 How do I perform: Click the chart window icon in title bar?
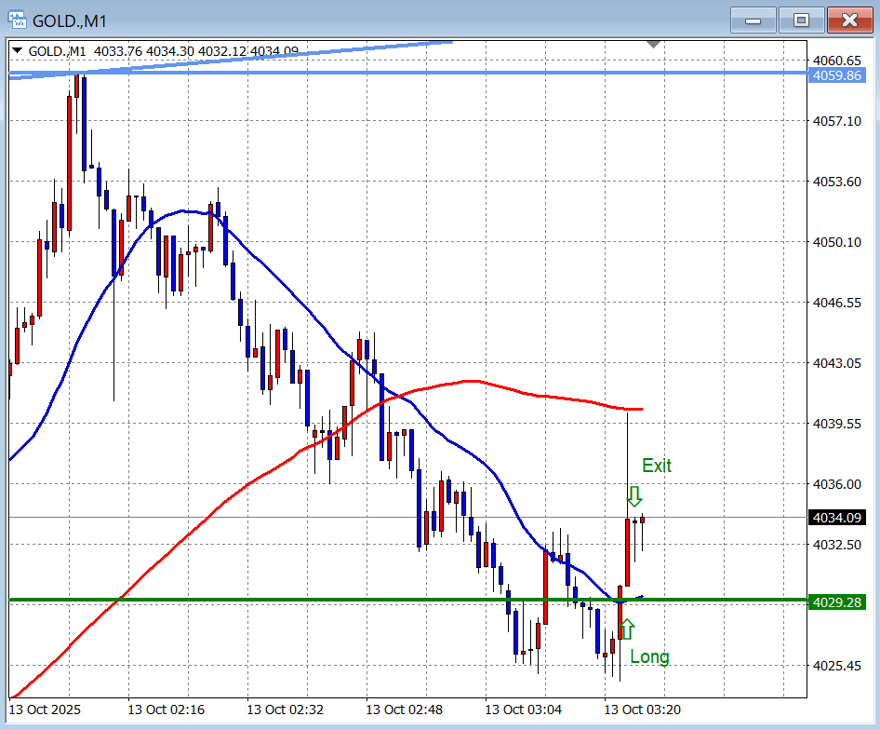[17, 19]
